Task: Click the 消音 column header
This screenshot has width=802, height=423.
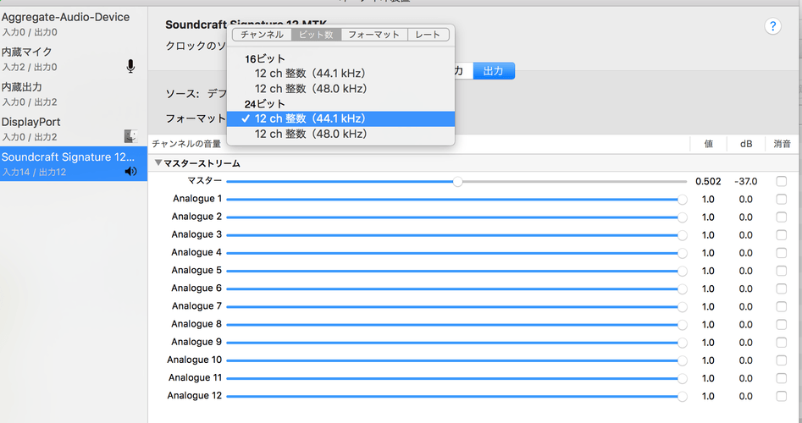Action: click(x=782, y=144)
